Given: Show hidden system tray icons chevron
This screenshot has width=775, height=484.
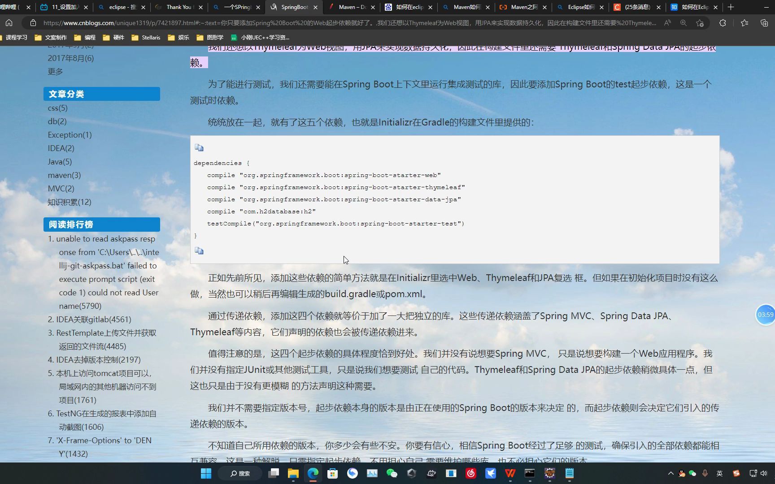Looking at the screenshot, I should click(x=671, y=473).
